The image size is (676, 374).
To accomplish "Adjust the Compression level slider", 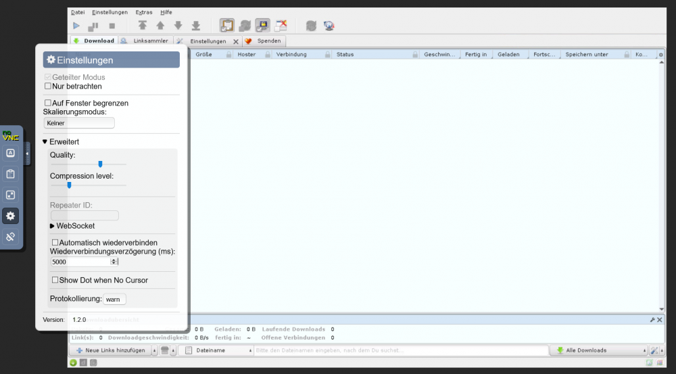I will click(x=89, y=185).
